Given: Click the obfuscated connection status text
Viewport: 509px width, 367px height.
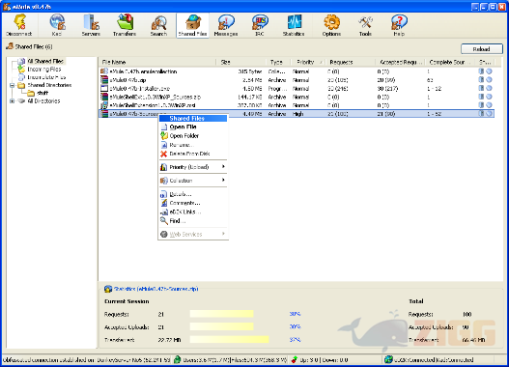Looking at the screenshot, I should pos(87,360).
